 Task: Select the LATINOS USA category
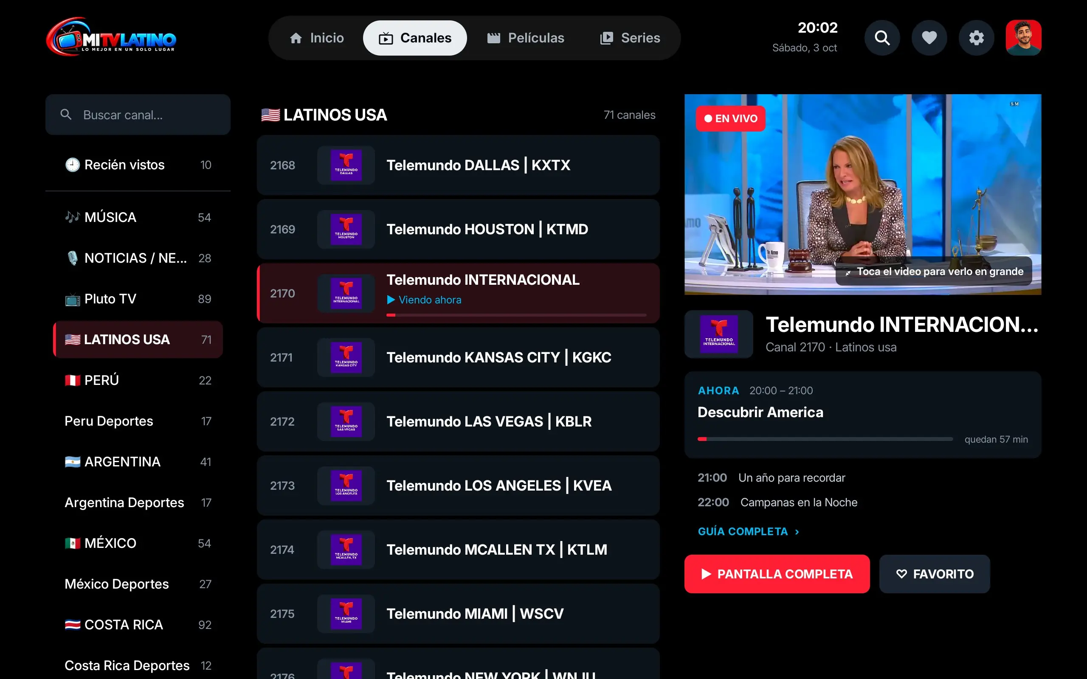pos(138,339)
